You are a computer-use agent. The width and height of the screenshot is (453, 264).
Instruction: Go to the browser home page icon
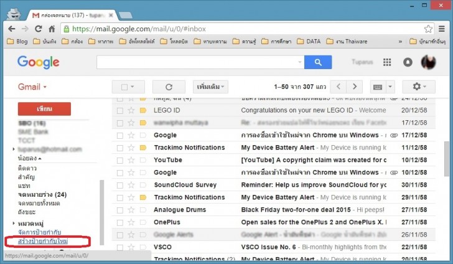point(52,29)
